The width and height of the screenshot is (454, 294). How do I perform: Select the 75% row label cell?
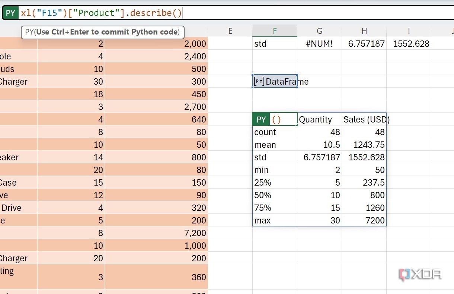pyautogui.click(x=275, y=208)
